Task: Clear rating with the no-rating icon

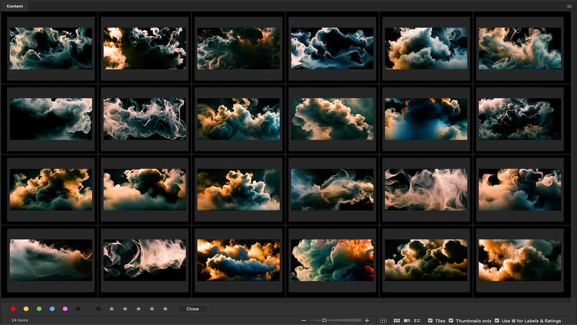Action: click(x=99, y=309)
